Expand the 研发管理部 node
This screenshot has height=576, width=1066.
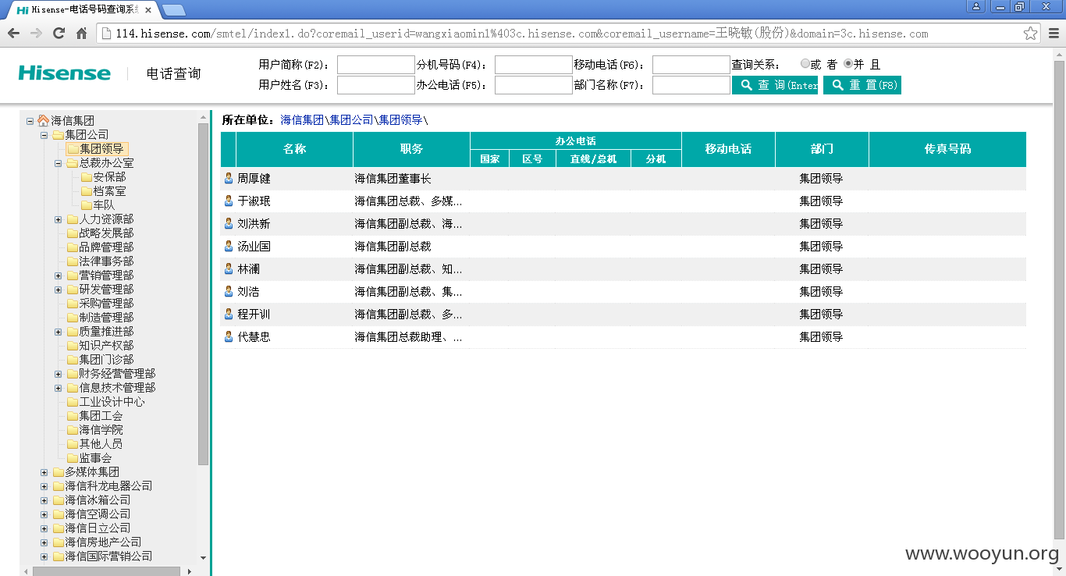coord(58,290)
